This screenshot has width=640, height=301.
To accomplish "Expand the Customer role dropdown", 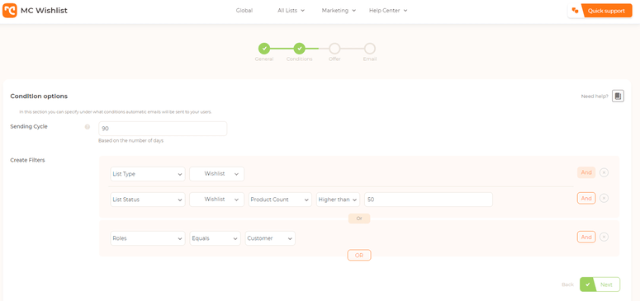I will click(x=270, y=238).
